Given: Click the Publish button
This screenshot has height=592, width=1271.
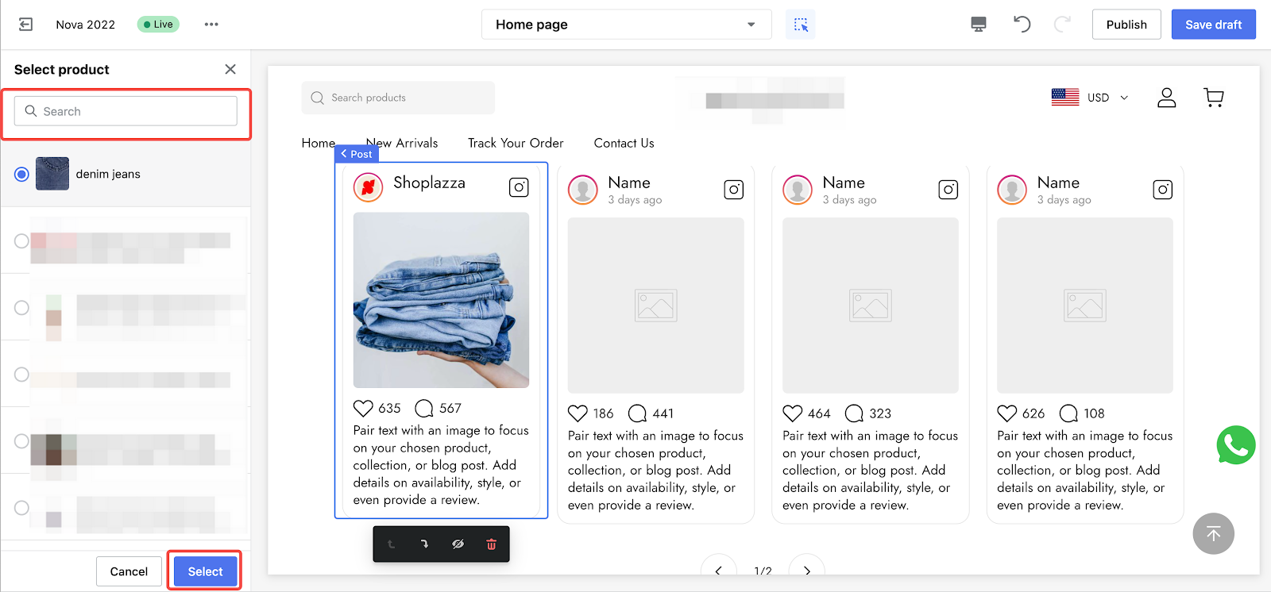Looking at the screenshot, I should [x=1126, y=25].
